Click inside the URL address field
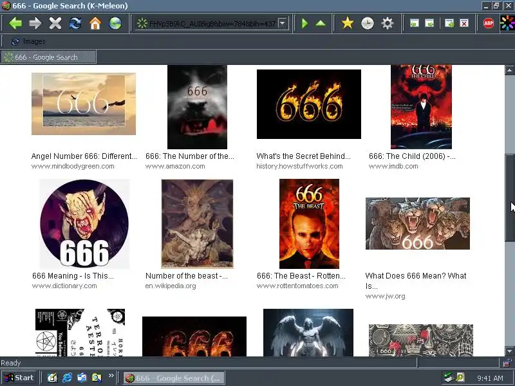 tap(212, 23)
